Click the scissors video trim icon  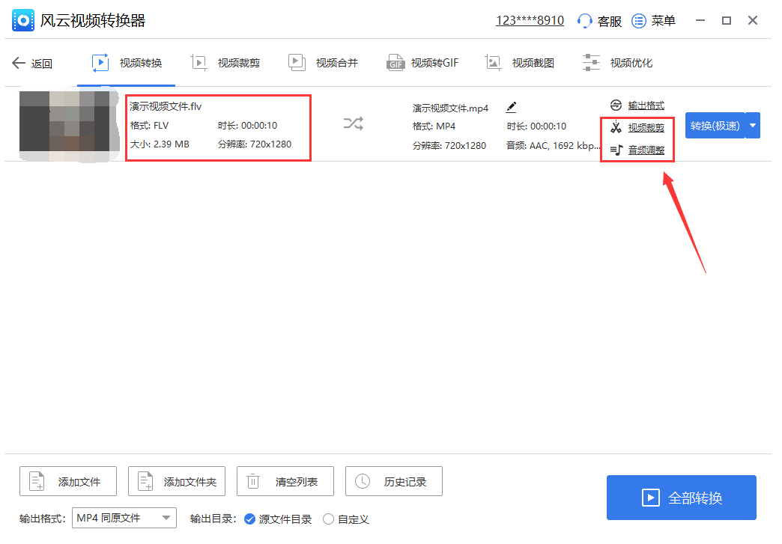coord(616,127)
